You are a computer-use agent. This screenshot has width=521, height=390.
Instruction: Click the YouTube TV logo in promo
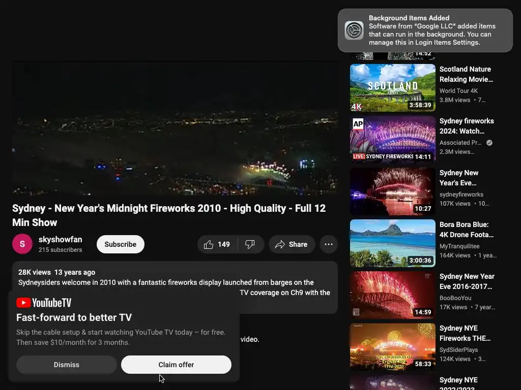click(x=44, y=303)
